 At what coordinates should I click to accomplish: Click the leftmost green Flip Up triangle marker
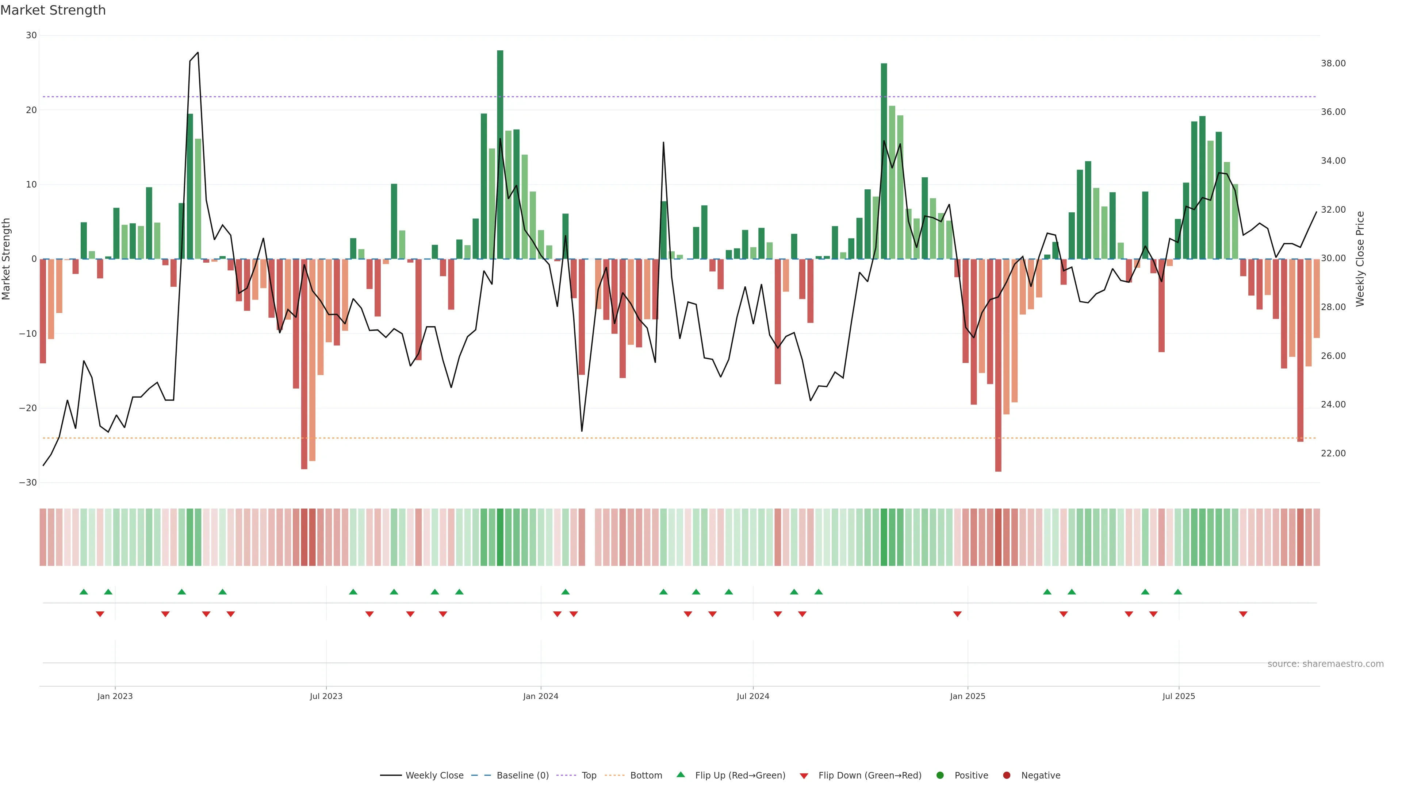pyautogui.click(x=83, y=592)
